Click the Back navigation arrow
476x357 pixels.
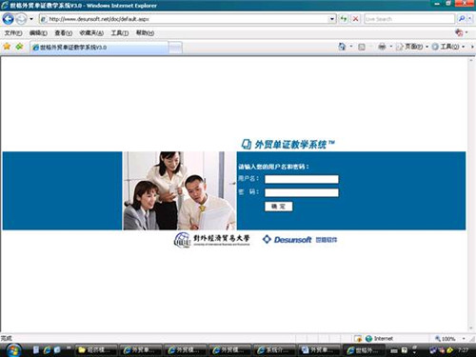8,19
